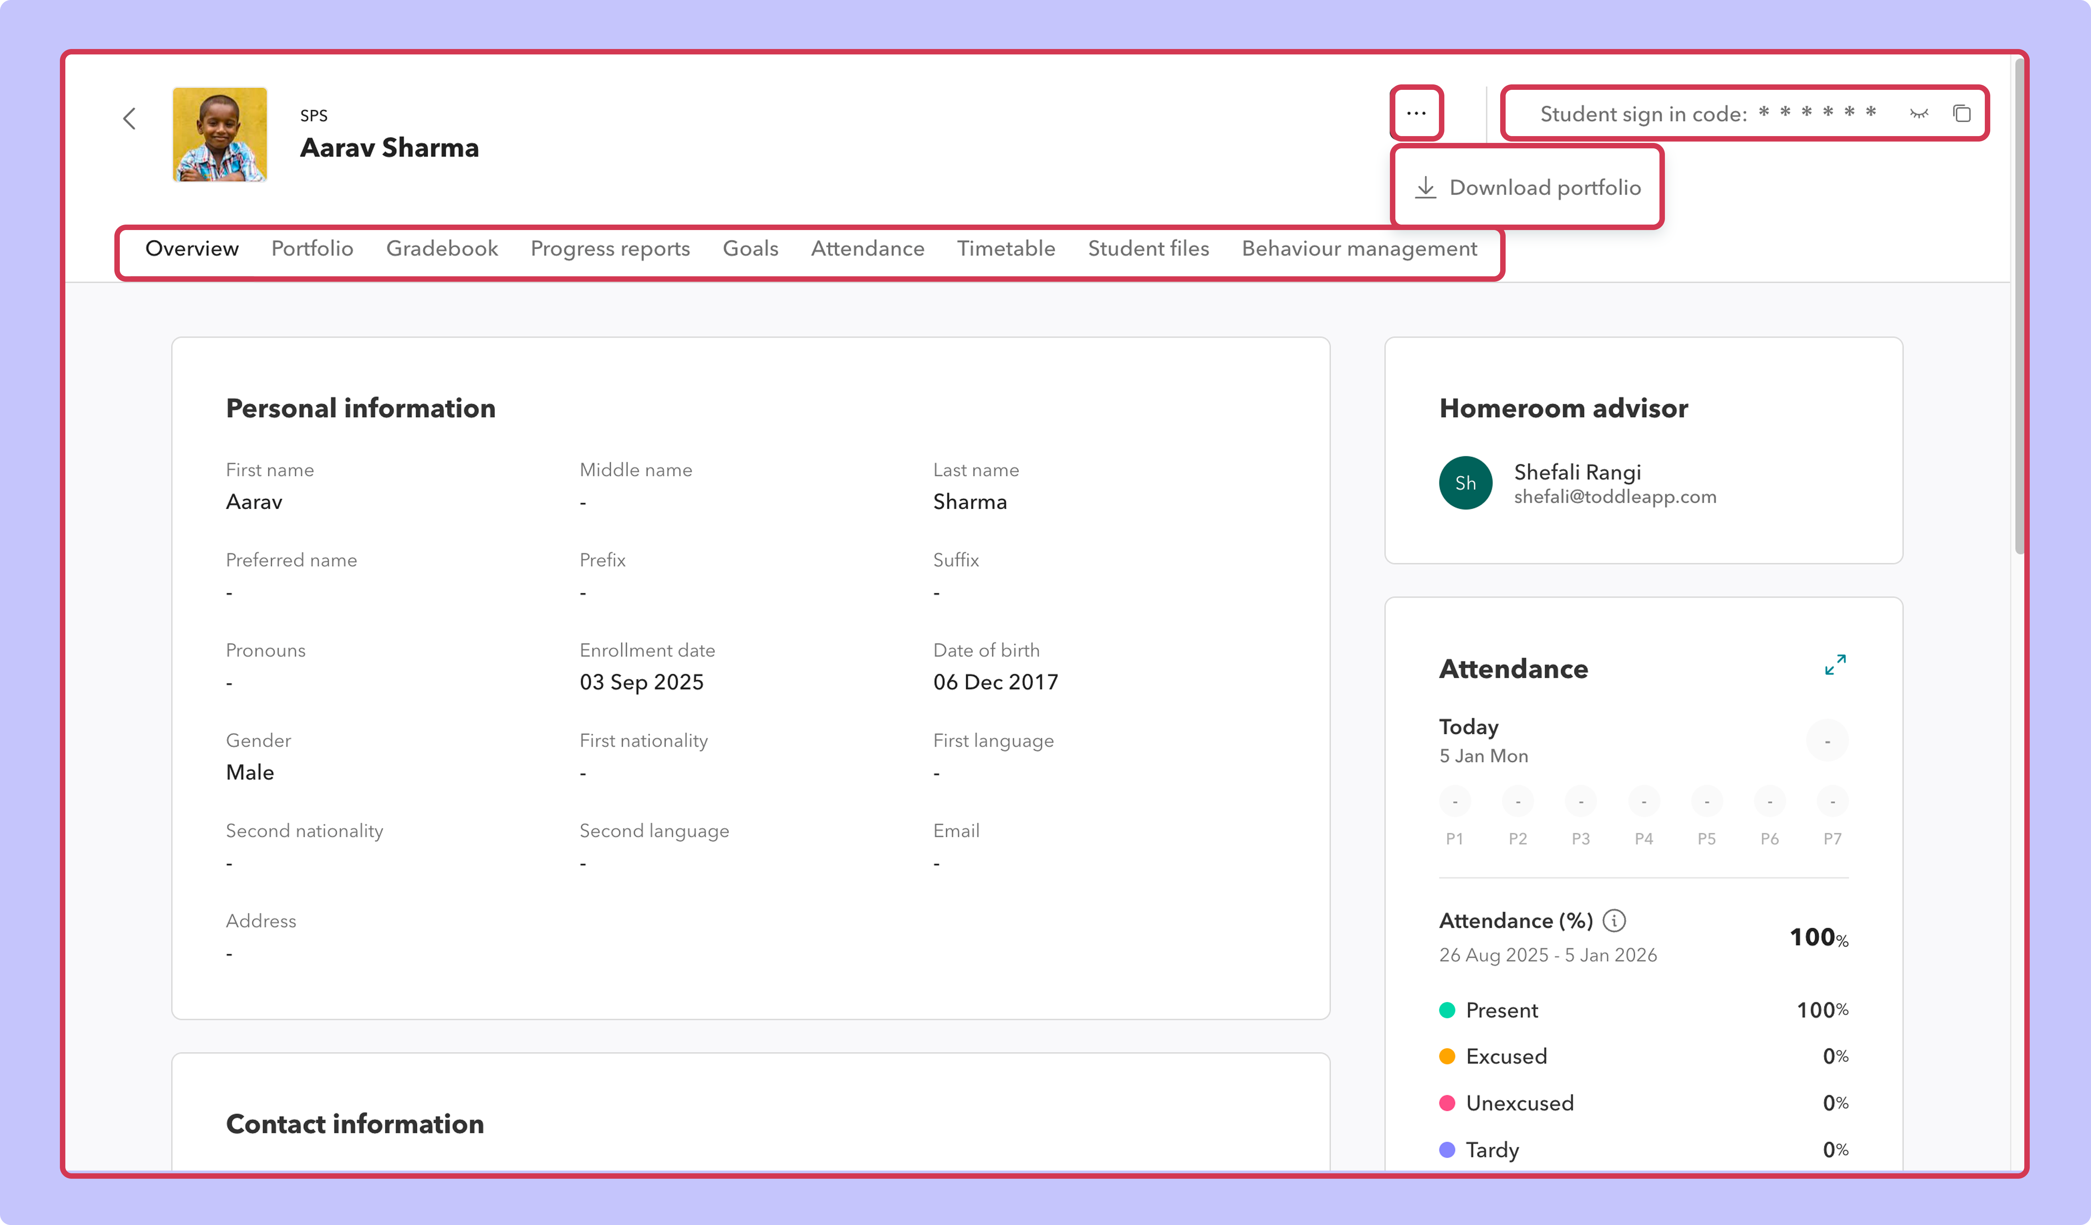Click the SPS label above the student name
This screenshot has width=2091, height=1225.
coord(314,115)
